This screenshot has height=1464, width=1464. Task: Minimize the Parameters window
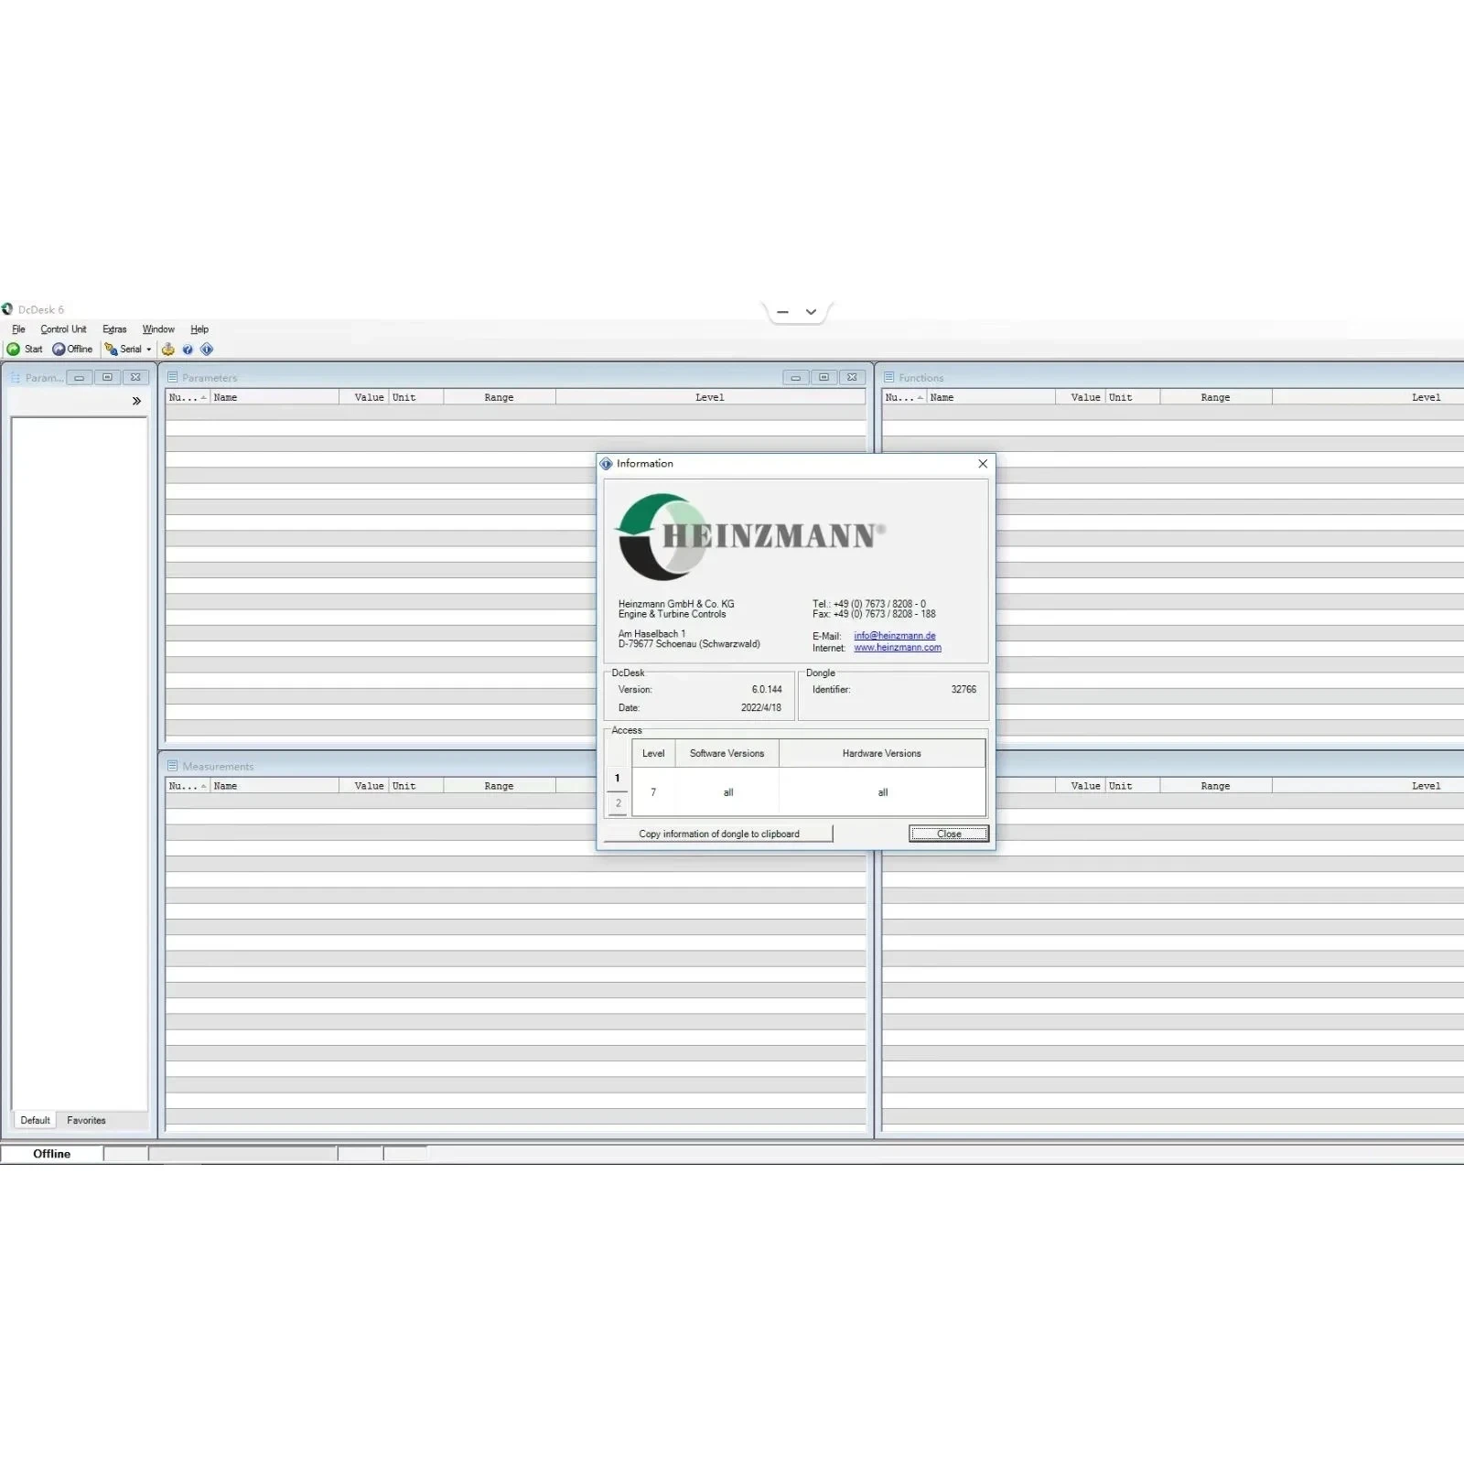coord(796,377)
